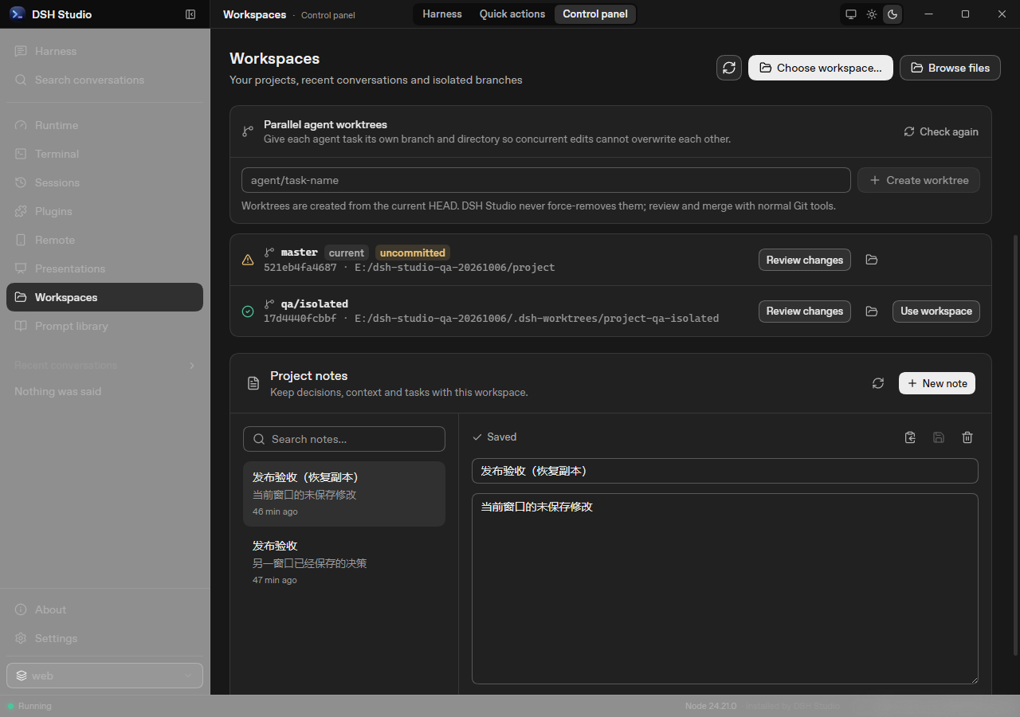1020x717 pixels.
Task: Review changes for the master branch
Action: coord(805,260)
